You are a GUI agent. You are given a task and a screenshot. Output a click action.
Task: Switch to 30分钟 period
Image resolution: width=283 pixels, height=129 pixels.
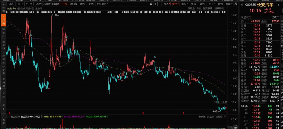[x=47, y=4]
